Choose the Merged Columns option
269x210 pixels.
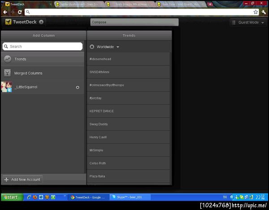coord(43,73)
